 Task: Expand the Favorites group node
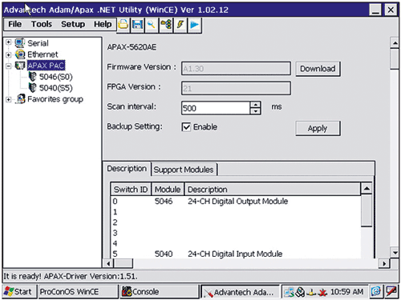[x=9, y=99]
